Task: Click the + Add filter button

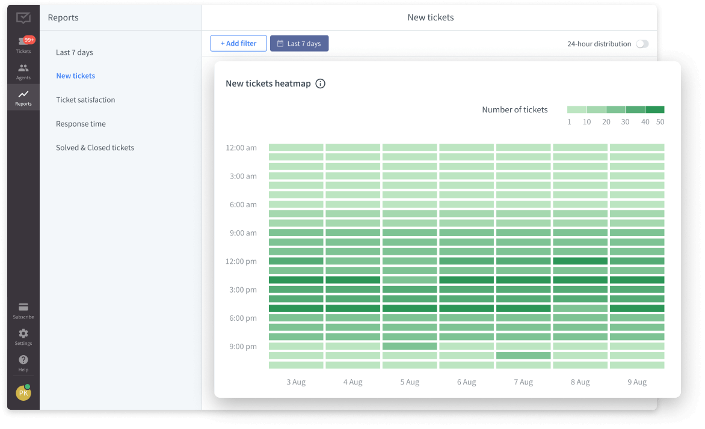Action: coord(238,44)
